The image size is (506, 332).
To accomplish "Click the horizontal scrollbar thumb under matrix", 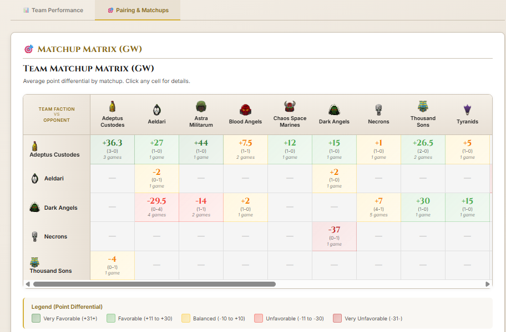I will point(154,284).
